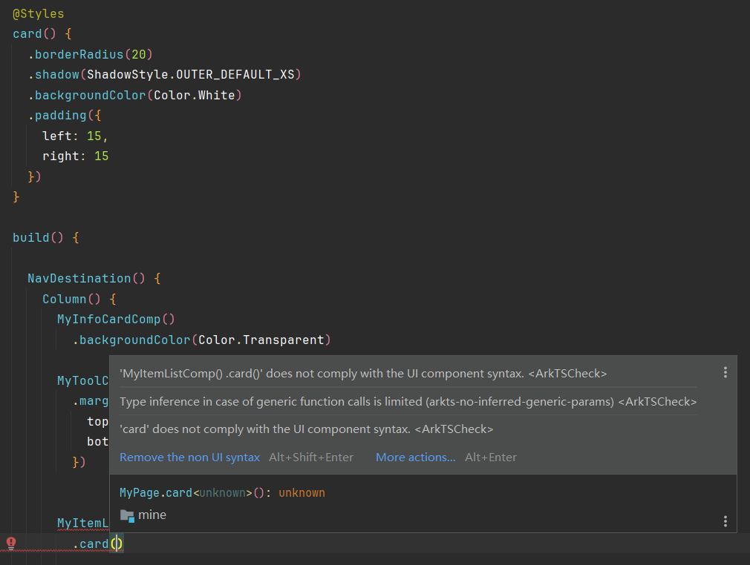Open the 'More actions...' link
Screen dimensions: 750x565
[x=415, y=457]
